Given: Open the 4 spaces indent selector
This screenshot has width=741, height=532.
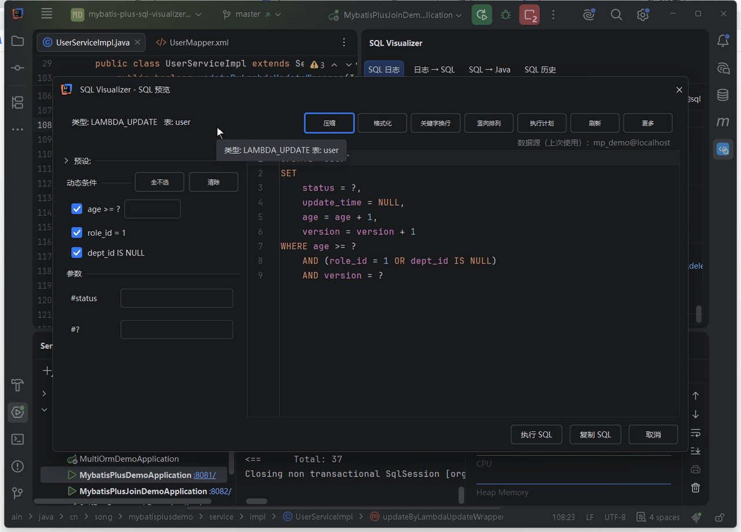Looking at the screenshot, I should pyautogui.click(x=658, y=517).
